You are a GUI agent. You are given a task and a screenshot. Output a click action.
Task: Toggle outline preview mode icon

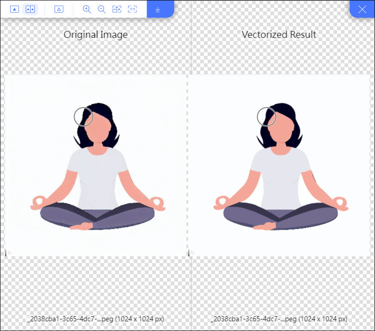click(59, 9)
